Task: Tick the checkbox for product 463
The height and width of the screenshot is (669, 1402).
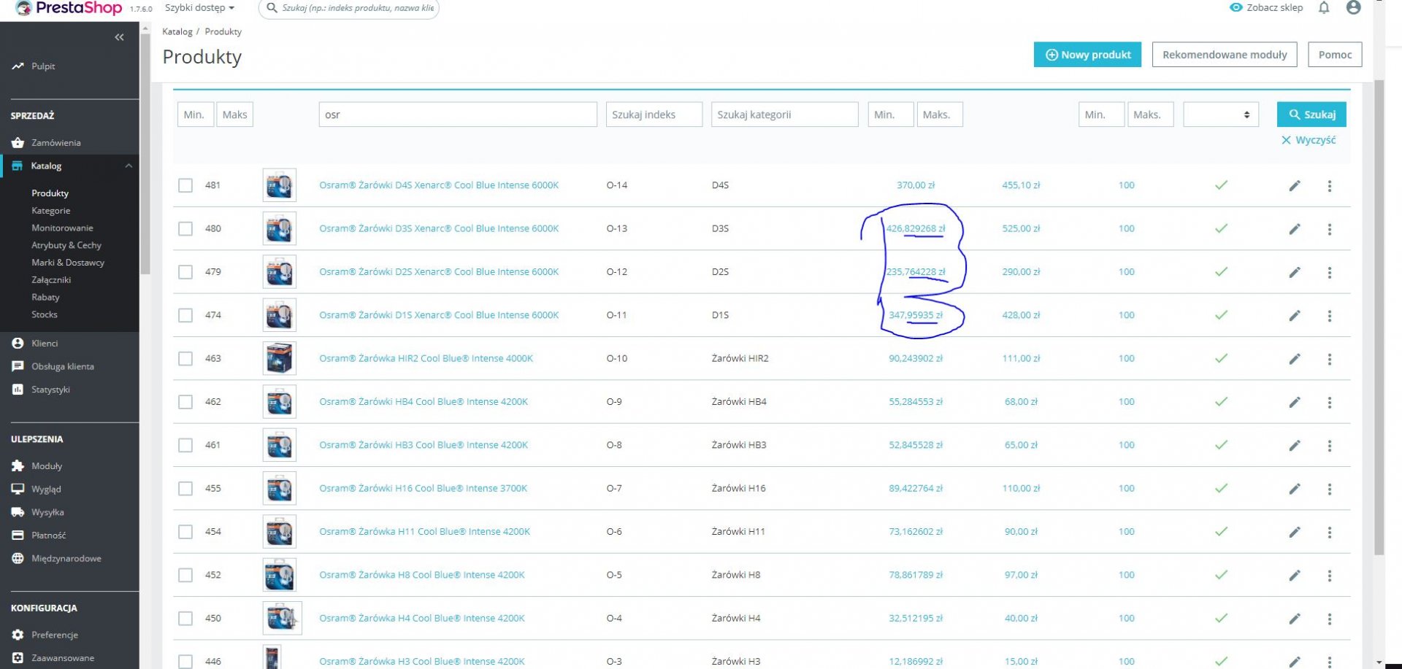Action: [x=185, y=358]
